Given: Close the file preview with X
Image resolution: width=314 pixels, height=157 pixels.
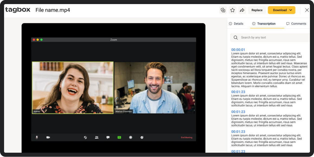Looking at the screenshot, I should click(307, 10).
